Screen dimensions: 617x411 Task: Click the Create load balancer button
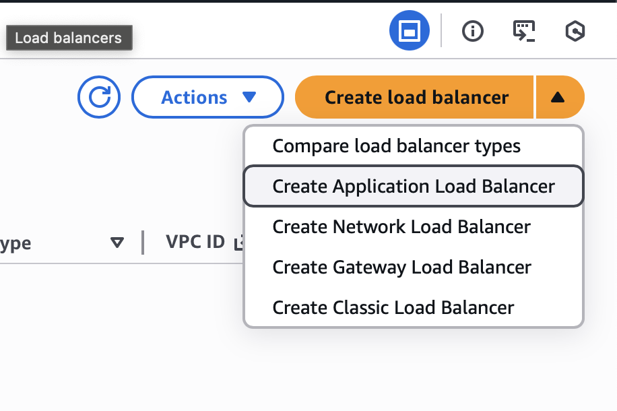[415, 97]
